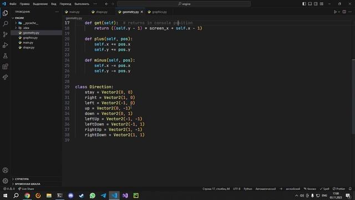Open the overflow menu ellipsis in menu bar
Viewport: 355px width, 200px height.
coord(95,4)
